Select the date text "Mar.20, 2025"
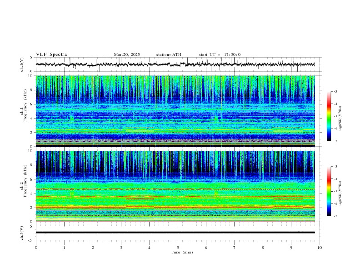This screenshot has width=360, height=278. click(127, 55)
